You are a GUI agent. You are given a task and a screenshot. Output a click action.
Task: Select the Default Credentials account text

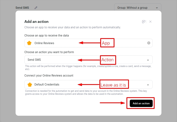click(x=47, y=84)
